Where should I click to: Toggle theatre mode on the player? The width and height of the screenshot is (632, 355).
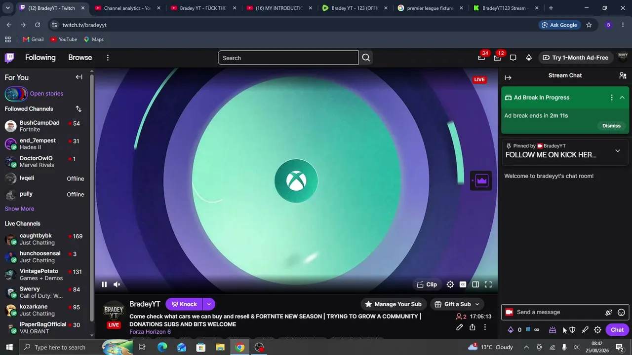point(475,284)
